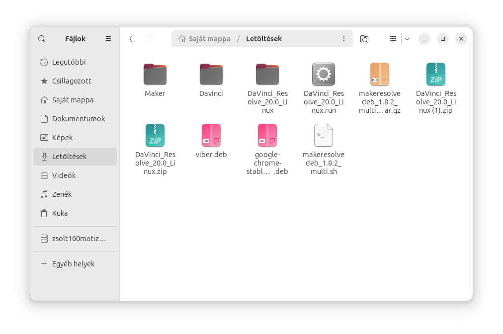Click the search magnifier icon in sidebar header
503x334 pixels.
coord(42,39)
